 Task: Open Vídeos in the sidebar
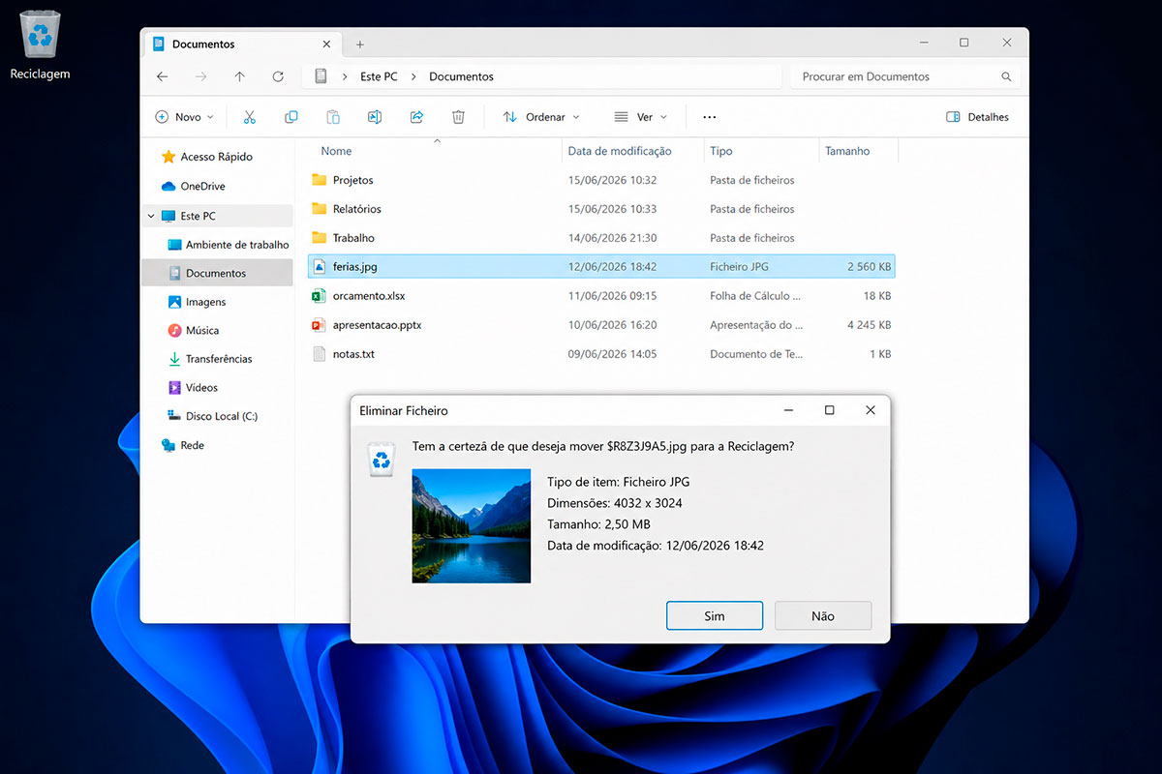[193, 388]
